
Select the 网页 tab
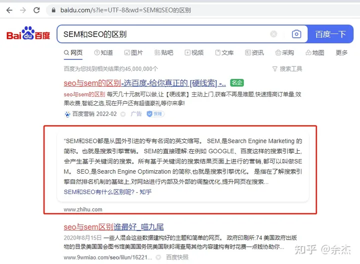73,53
